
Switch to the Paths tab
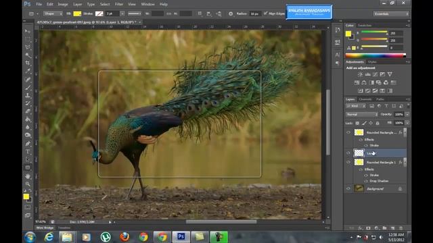tap(380, 99)
